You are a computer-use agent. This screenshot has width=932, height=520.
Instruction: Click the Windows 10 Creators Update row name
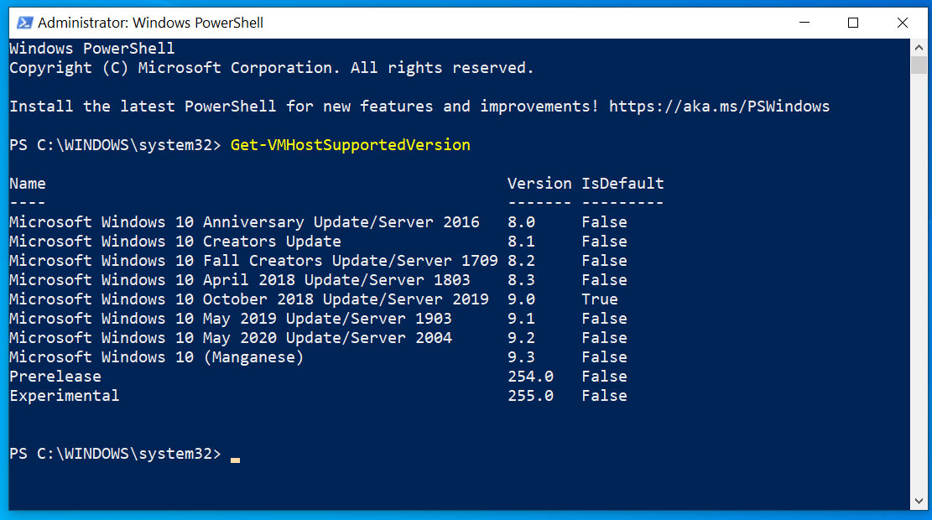tap(175, 242)
